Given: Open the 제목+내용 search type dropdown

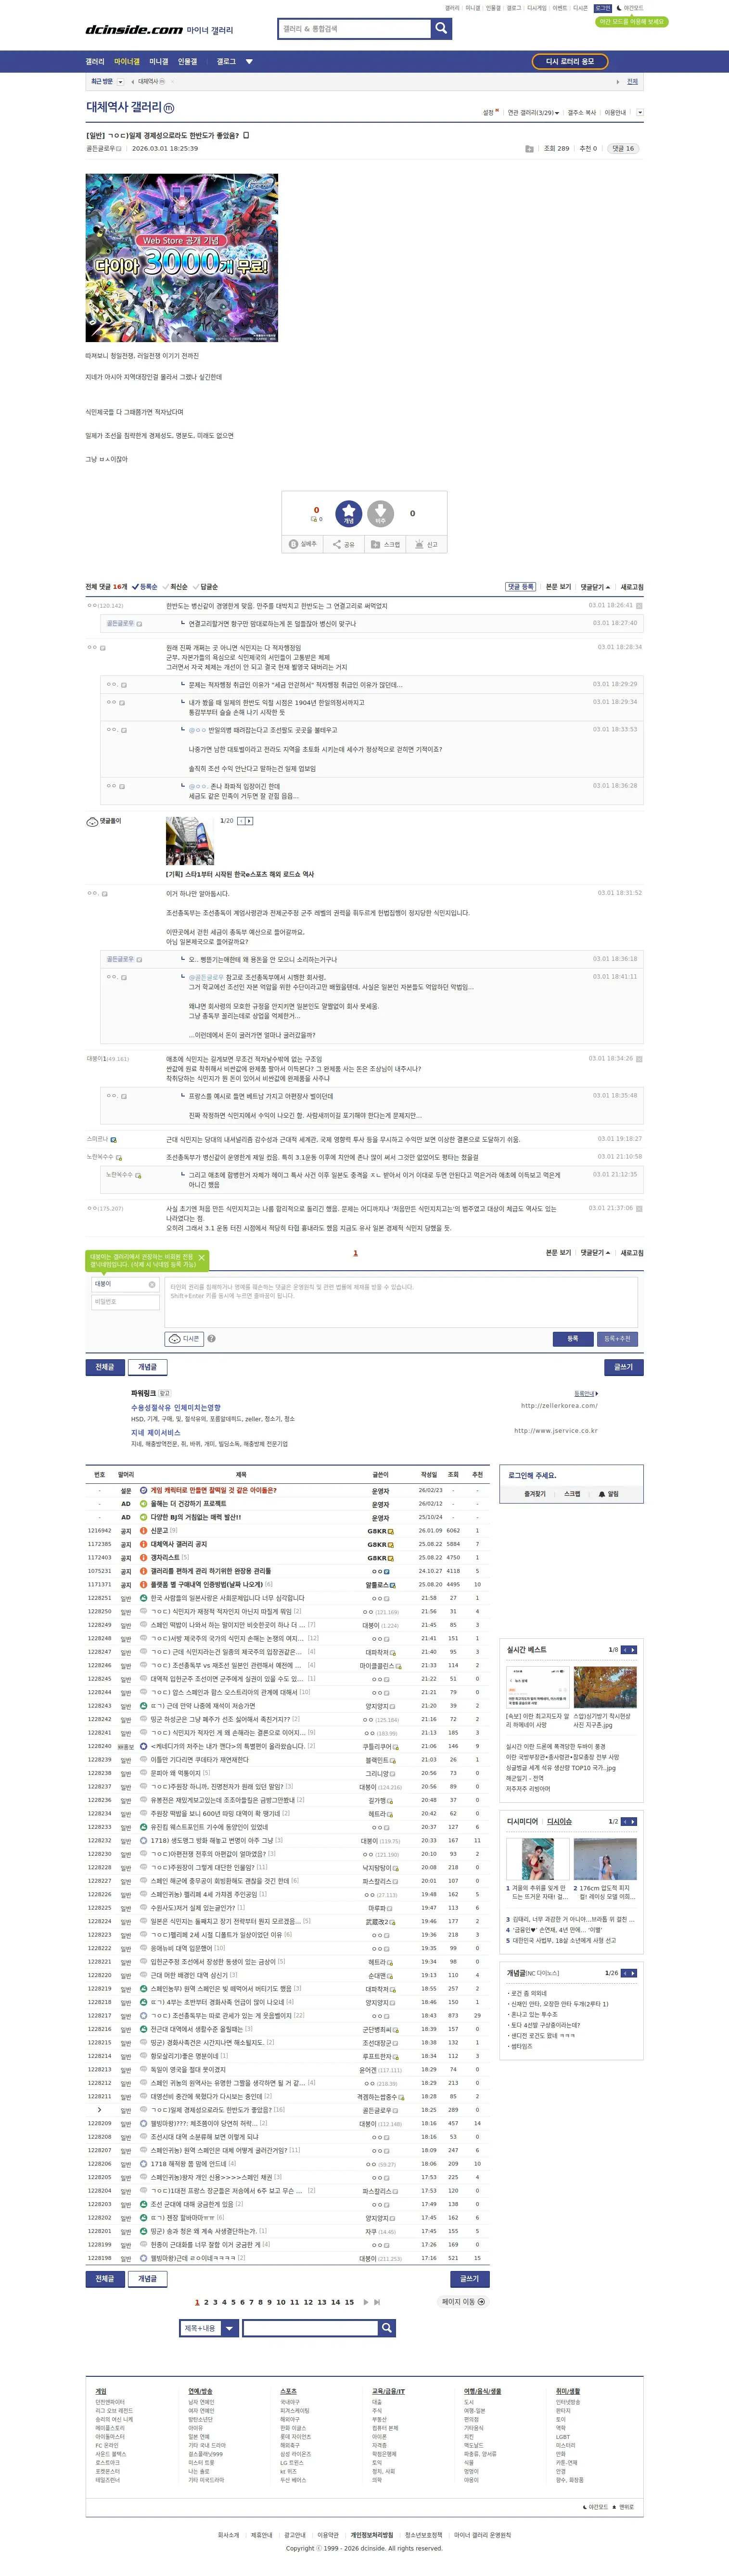Looking at the screenshot, I should point(209,2328).
